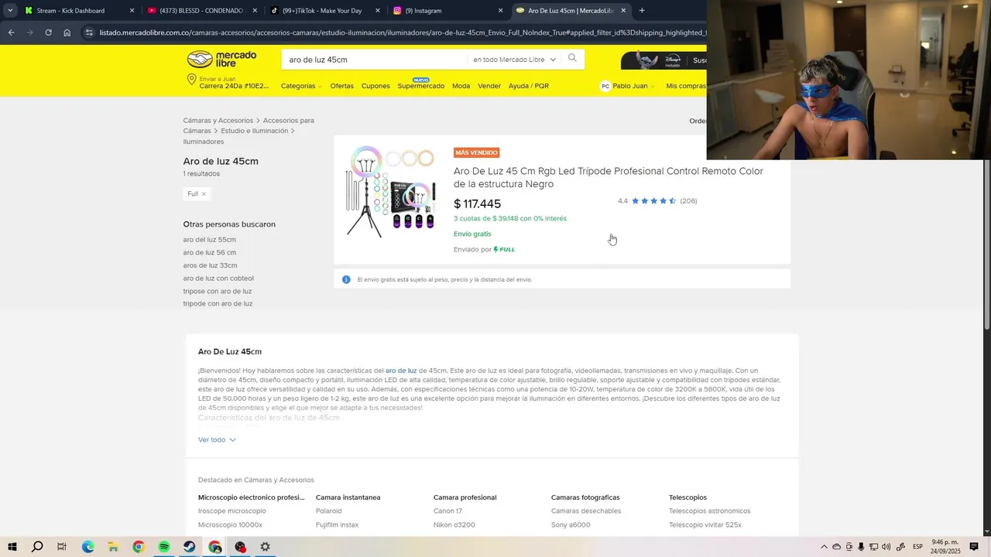Open Vender menu link

pyautogui.click(x=489, y=86)
